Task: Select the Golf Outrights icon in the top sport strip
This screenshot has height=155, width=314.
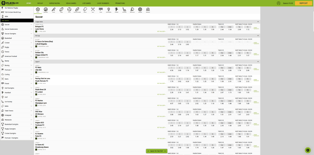Action: click(x=109, y=9)
